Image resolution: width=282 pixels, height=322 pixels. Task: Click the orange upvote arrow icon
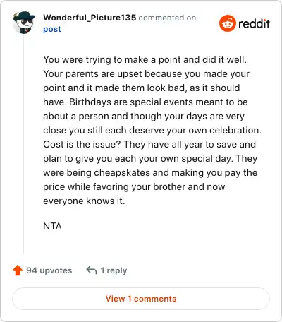click(x=18, y=270)
